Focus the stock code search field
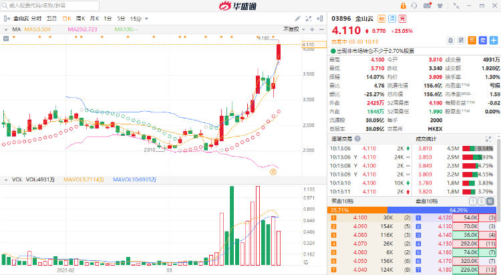The image size is (501, 275). click(50, 5)
